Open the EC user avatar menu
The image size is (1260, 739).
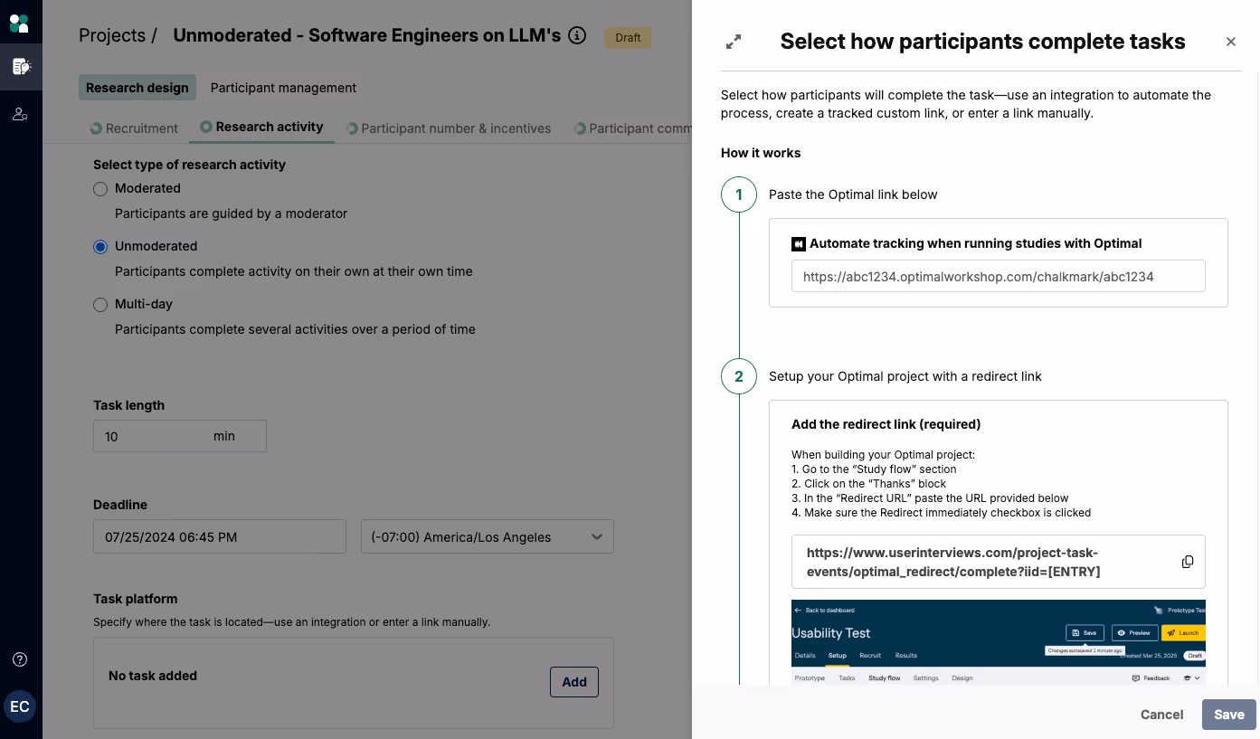click(20, 706)
